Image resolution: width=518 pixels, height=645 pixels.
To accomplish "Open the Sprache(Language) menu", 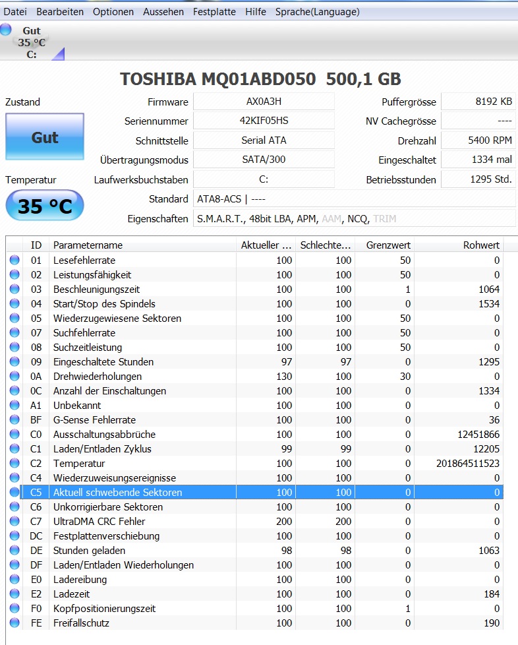I will (318, 12).
